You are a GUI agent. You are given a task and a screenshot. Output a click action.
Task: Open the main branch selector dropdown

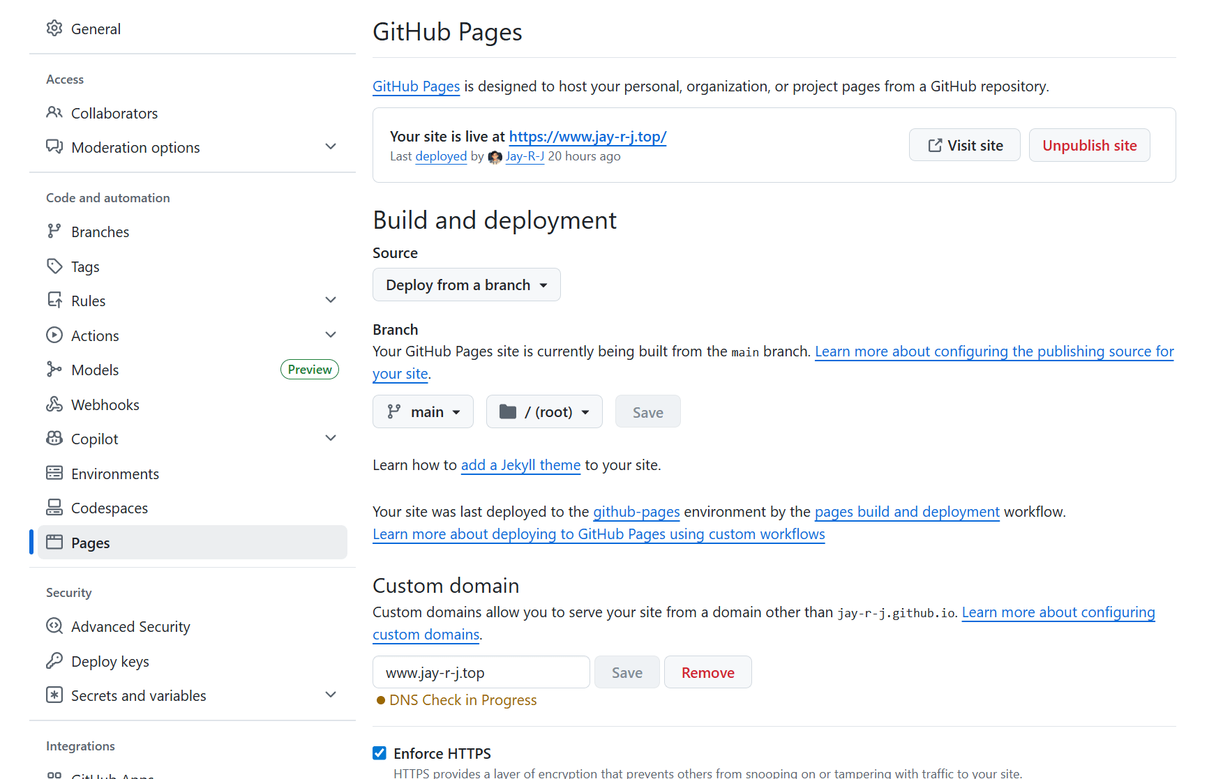tap(423, 412)
